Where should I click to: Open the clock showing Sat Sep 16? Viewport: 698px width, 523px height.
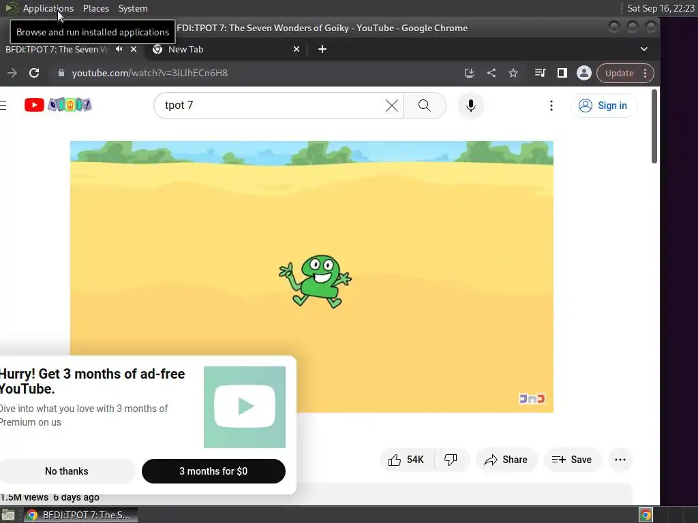coord(661,8)
